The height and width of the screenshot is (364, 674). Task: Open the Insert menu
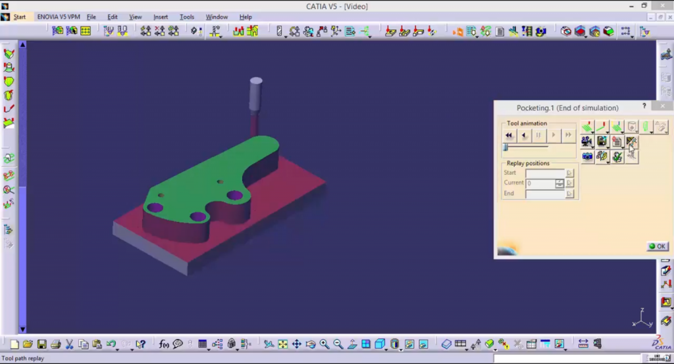tap(161, 17)
